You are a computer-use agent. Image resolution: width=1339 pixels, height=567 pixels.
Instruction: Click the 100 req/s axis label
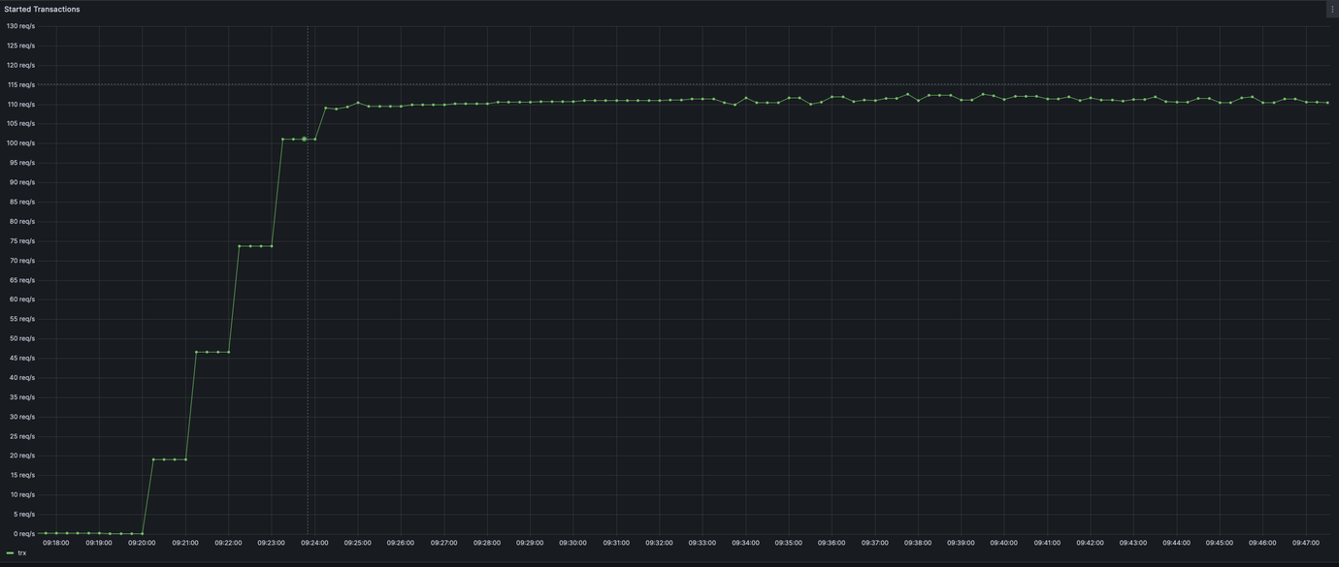pos(20,143)
